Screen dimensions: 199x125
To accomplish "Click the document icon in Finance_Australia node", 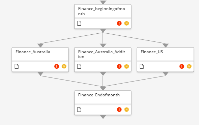I will pyautogui.click(x=17, y=66).
